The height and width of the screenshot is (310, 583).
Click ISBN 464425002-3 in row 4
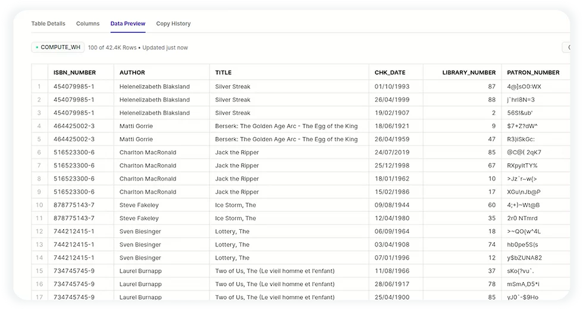click(74, 126)
